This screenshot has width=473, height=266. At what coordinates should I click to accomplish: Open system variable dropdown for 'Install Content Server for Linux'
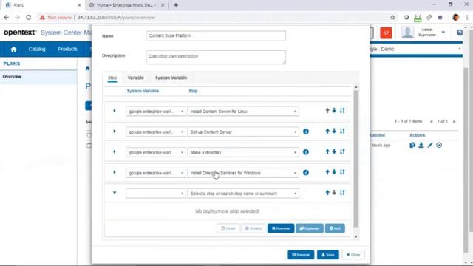156,112
